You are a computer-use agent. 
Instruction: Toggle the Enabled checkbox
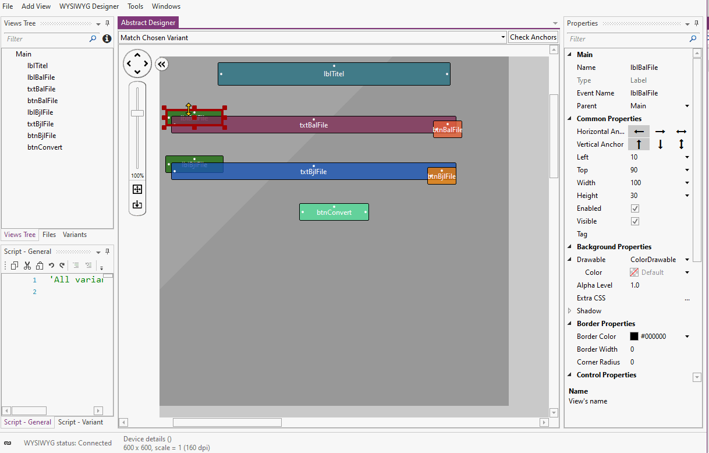(x=635, y=208)
